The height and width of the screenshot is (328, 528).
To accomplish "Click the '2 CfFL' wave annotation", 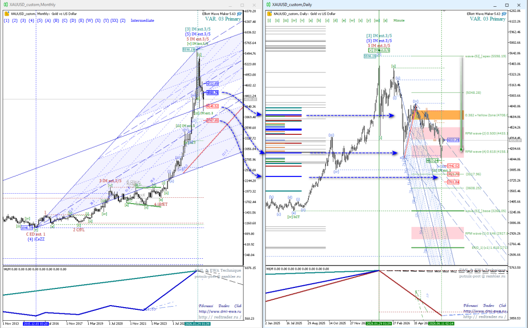I will coord(79,230).
